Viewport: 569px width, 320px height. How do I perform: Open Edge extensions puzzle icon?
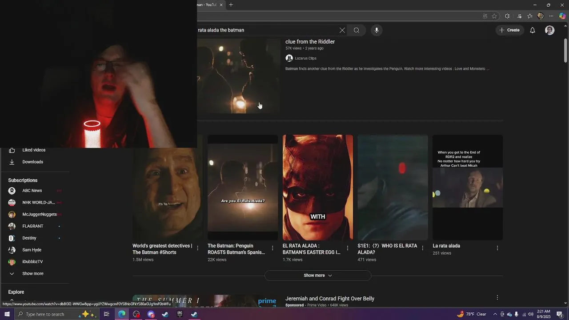point(507,16)
